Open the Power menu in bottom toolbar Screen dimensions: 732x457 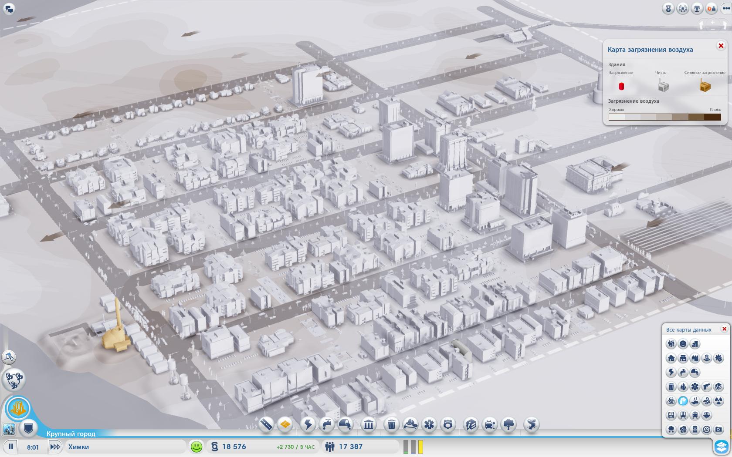308,424
